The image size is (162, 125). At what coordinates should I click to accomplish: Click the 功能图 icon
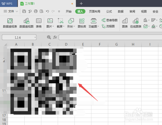pyautogui.click(x=94, y=21)
